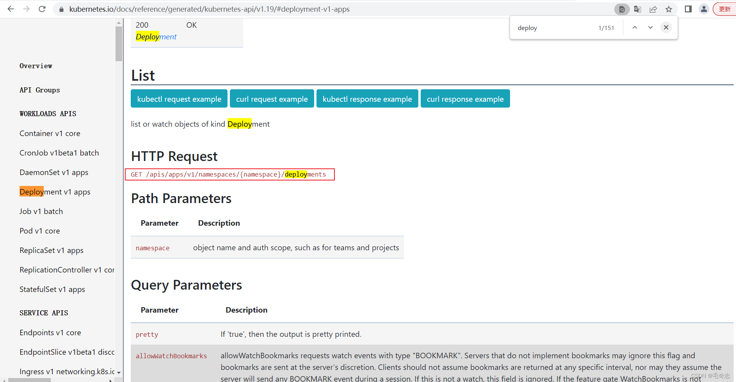Click the address bar URL

[x=209, y=9]
